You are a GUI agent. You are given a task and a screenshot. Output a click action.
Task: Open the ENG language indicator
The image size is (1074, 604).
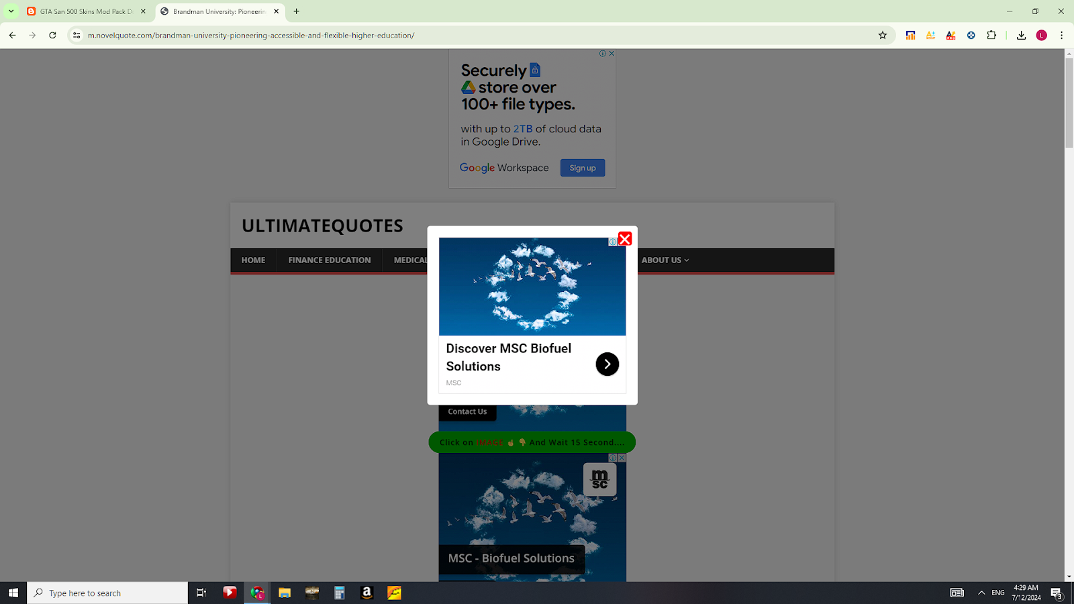click(x=998, y=593)
